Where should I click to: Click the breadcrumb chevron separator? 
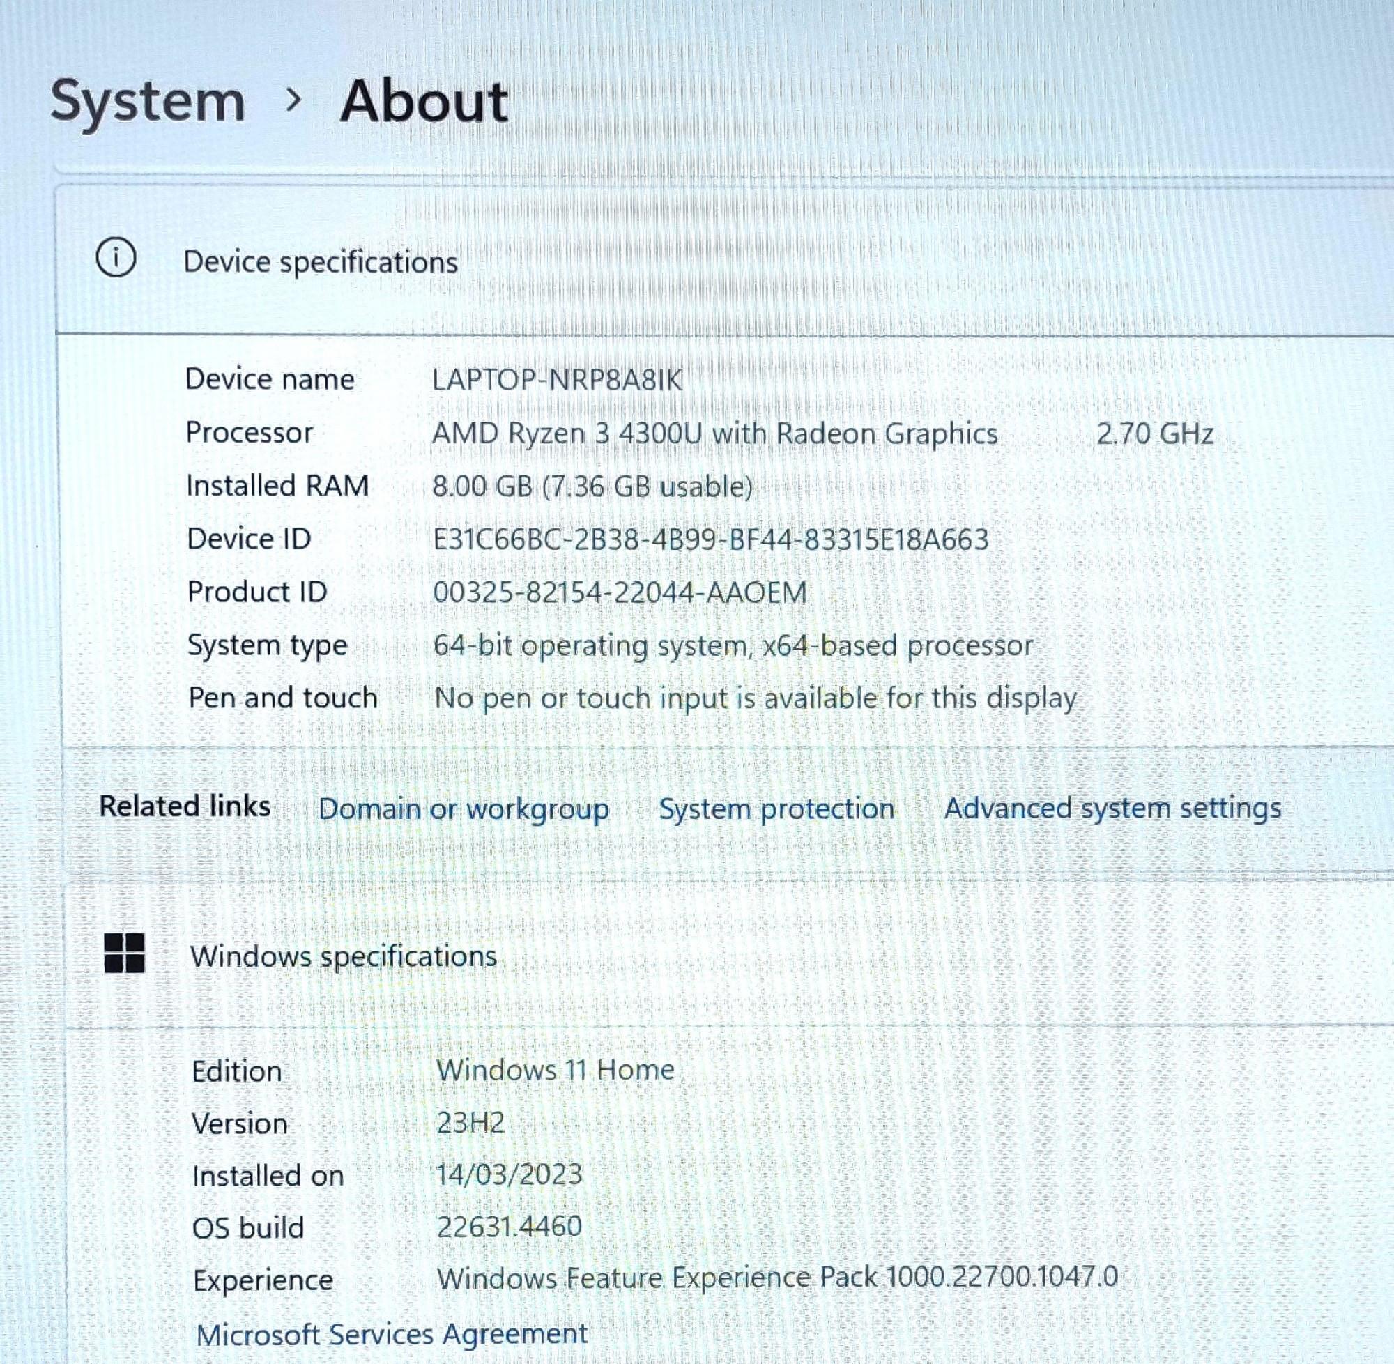292,101
